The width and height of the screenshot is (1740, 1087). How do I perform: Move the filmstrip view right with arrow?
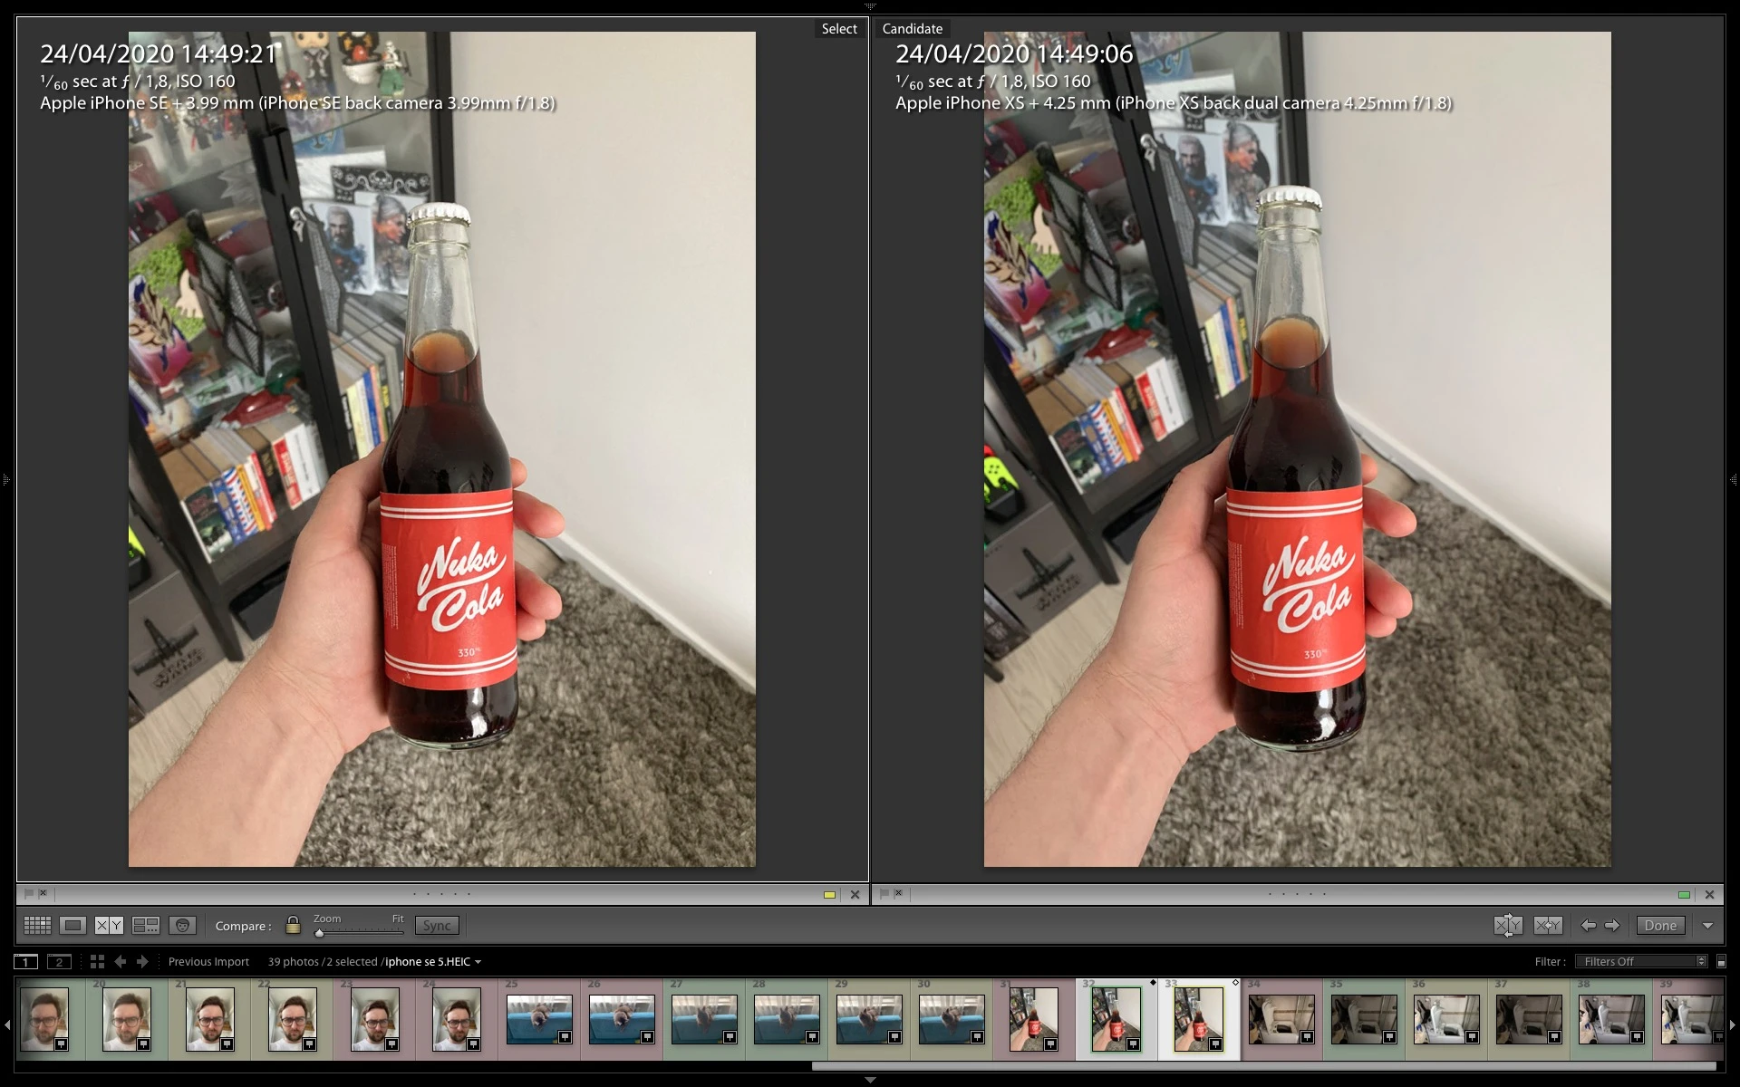pos(1732,1024)
